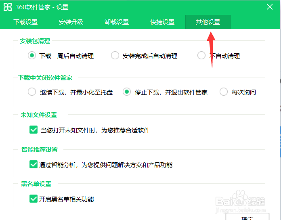281x220 pixels.
Task: Select 不自动清理 radio option
Action: click(201, 56)
